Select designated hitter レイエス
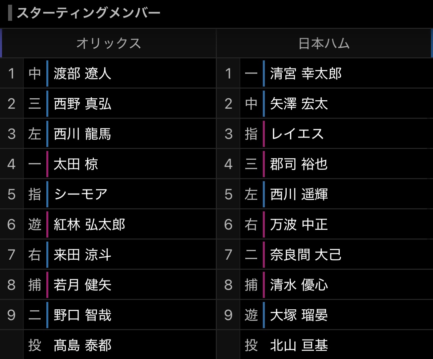 pyautogui.click(x=297, y=134)
